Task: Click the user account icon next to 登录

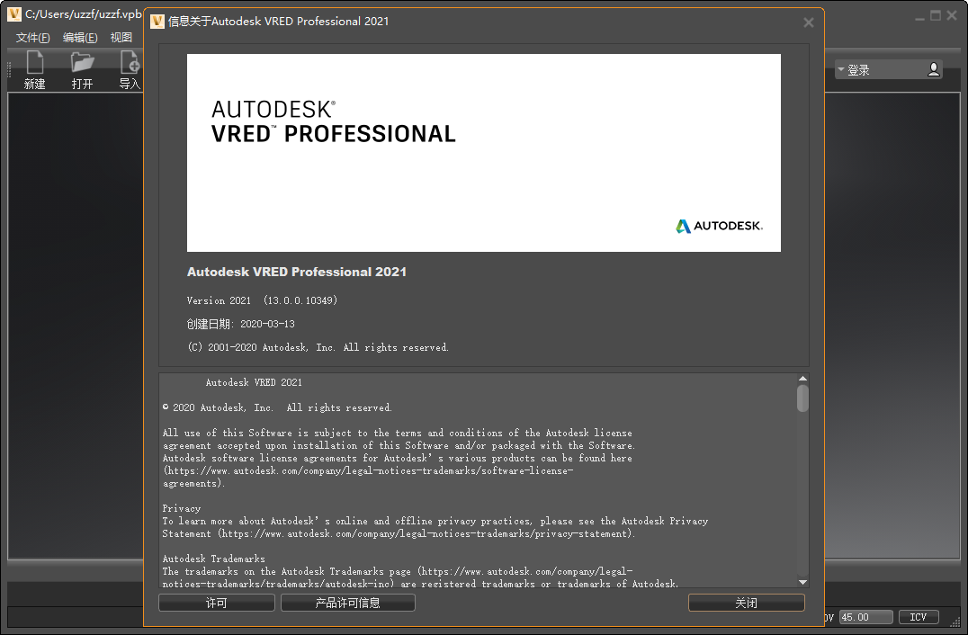Action: point(933,68)
